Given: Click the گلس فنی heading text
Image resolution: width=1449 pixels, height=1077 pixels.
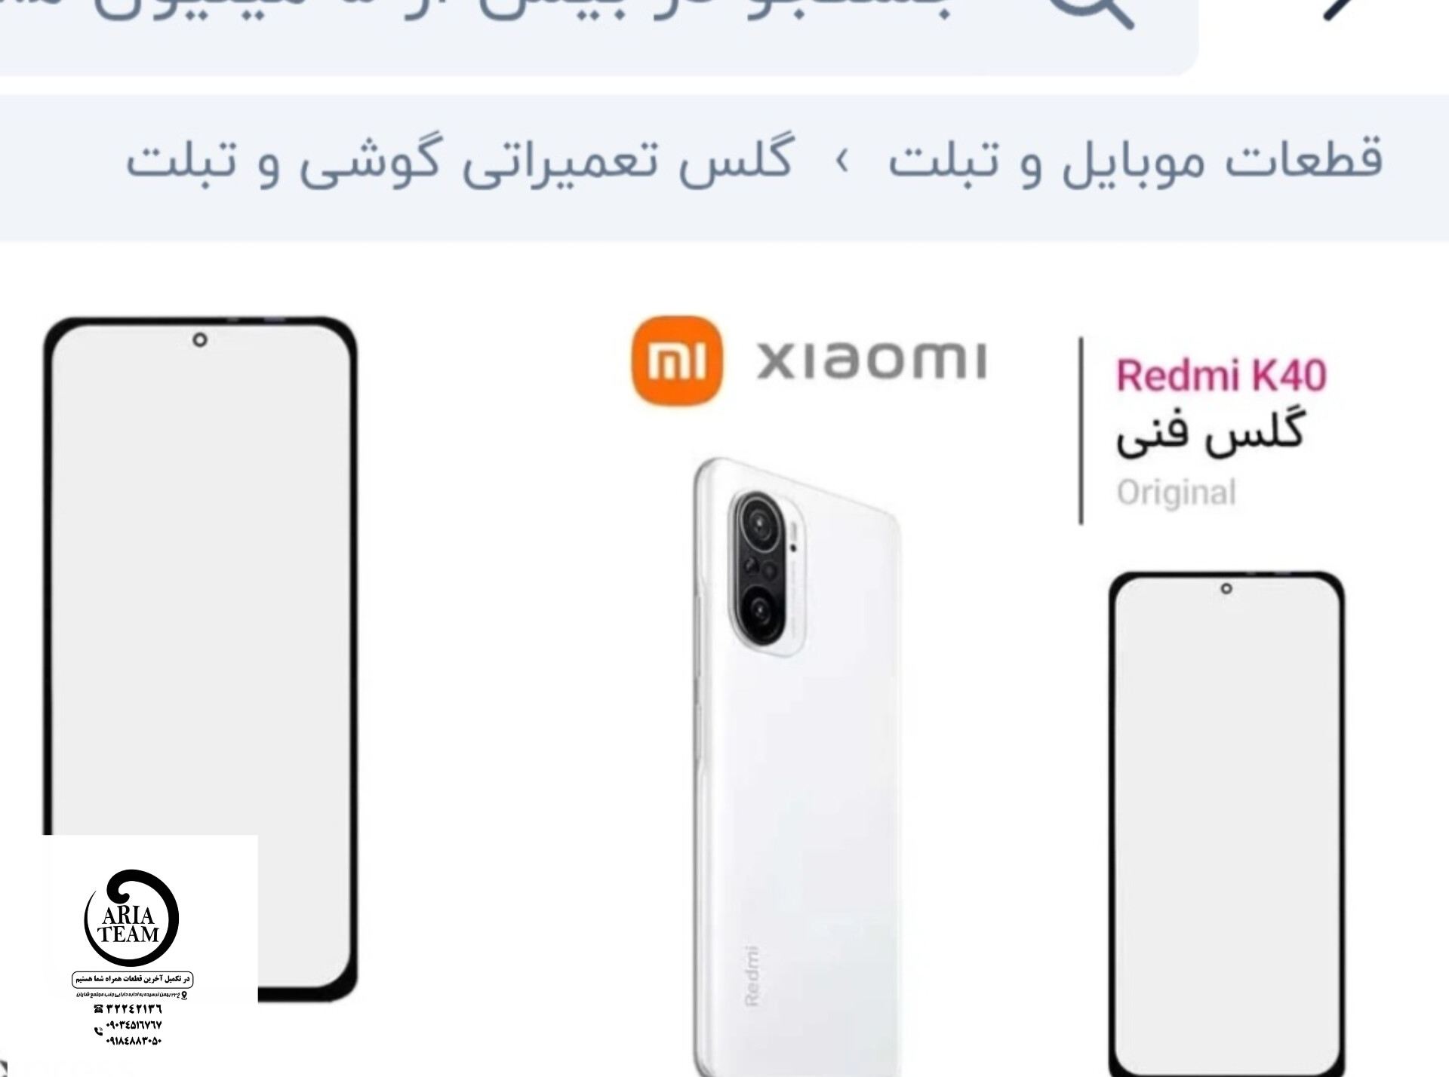Looking at the screenshot, I should [x=1211, y=432].
